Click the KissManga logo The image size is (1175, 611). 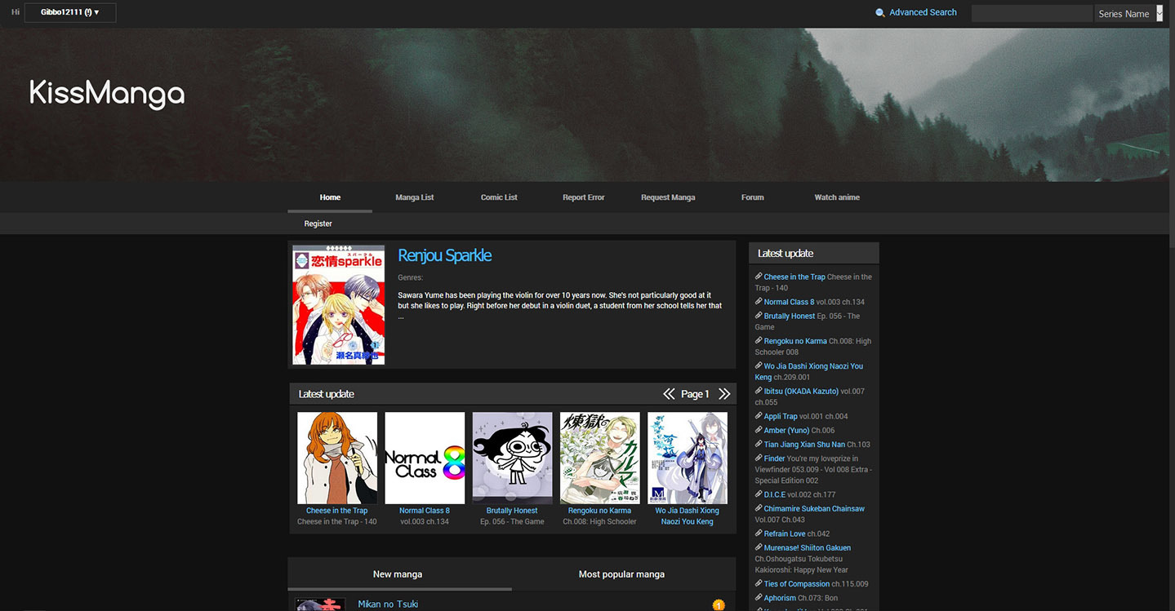coord(107,93)
